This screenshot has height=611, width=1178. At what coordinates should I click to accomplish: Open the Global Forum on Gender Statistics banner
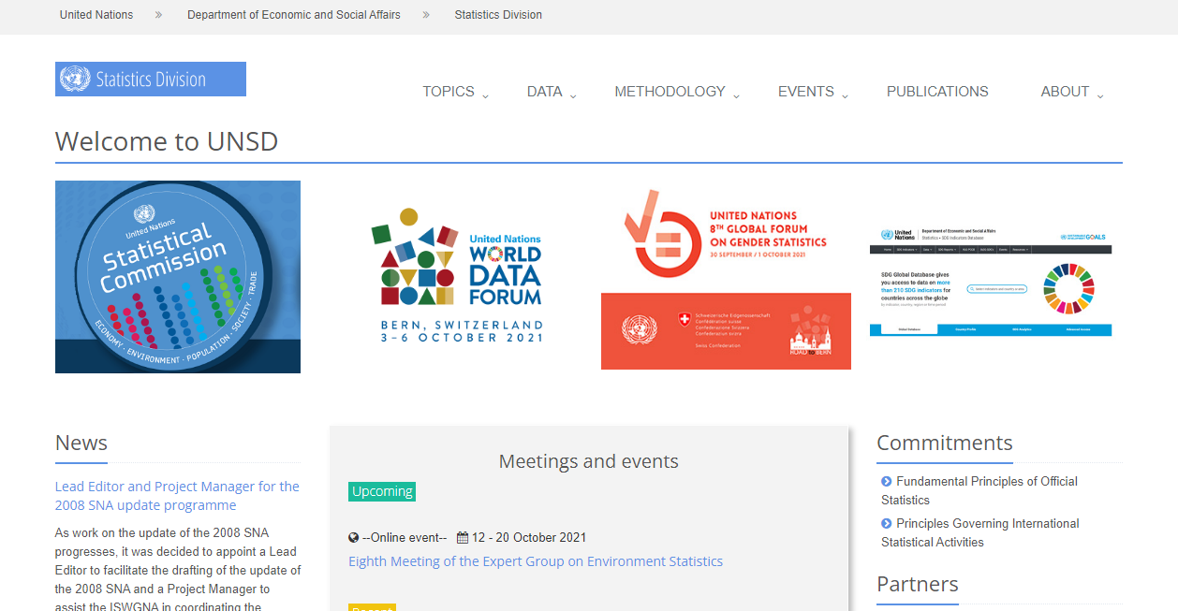[x=726, y=277]
